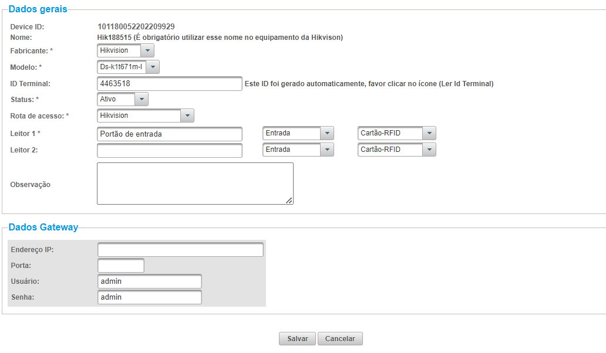Open Leitor 1 Entrada direction dropdown
The height and width of the screenshot is (353, 606).
298,133
